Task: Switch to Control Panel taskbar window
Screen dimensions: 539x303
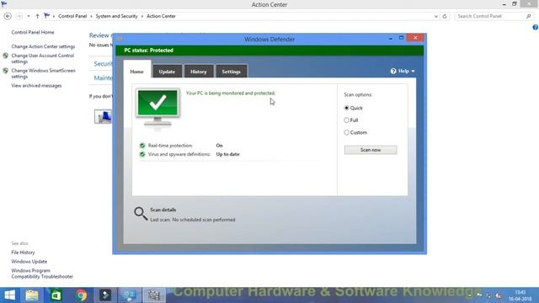Action: [129, 295]
